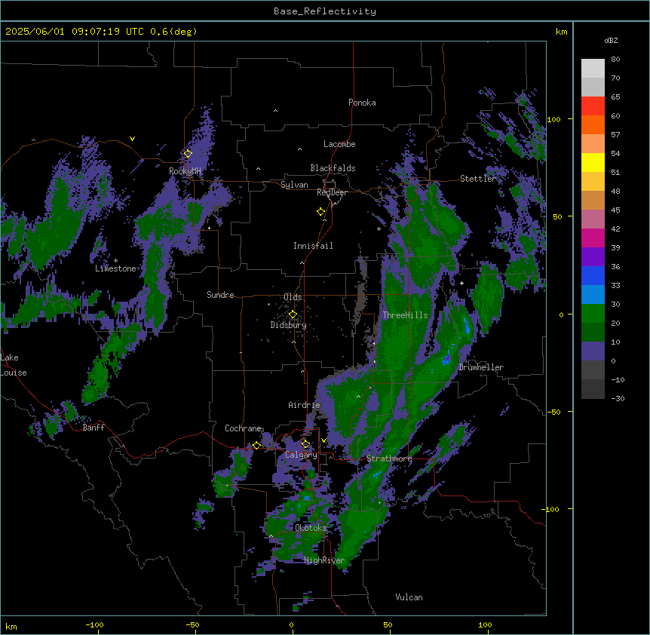Select the RedDeer label
The width and height of the screenshot is (650, 635).
(332, 192)
